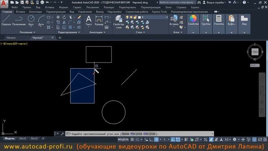268x151 pixels.
Task: Switch to the Параметризация ribbon tab
Action: point(56,12)
